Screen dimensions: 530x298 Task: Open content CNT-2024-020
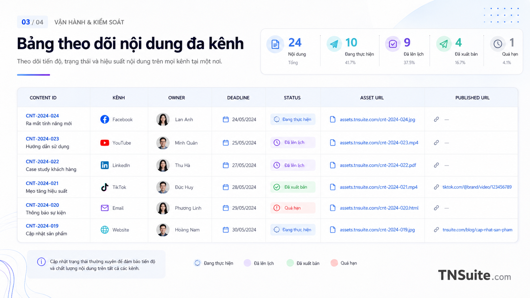[x=42, y=205]
